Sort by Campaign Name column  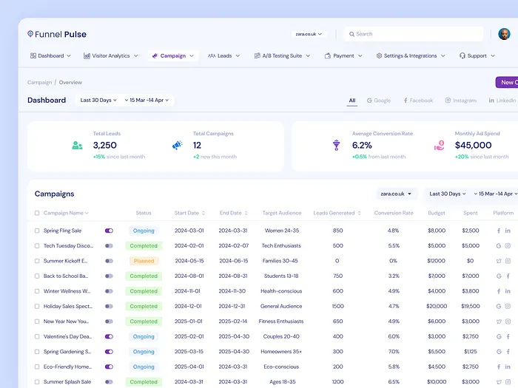pyautogui.click(x=66, y=213)
